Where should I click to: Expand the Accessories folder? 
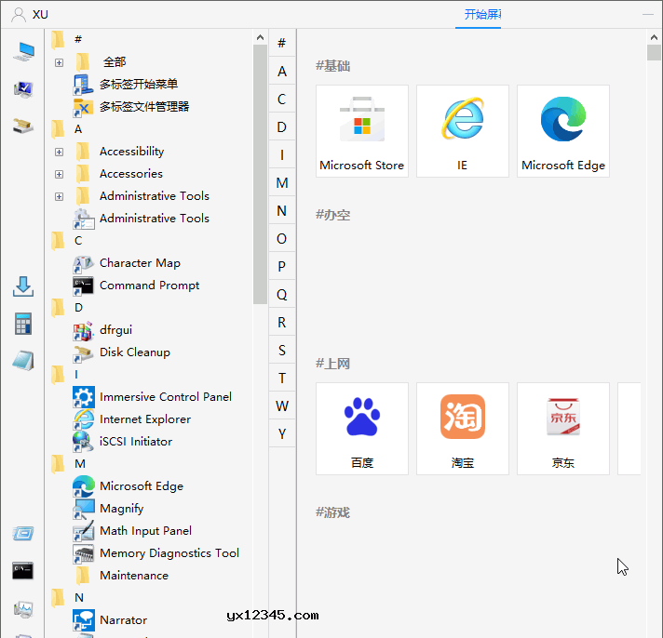[x=60, y=175]
